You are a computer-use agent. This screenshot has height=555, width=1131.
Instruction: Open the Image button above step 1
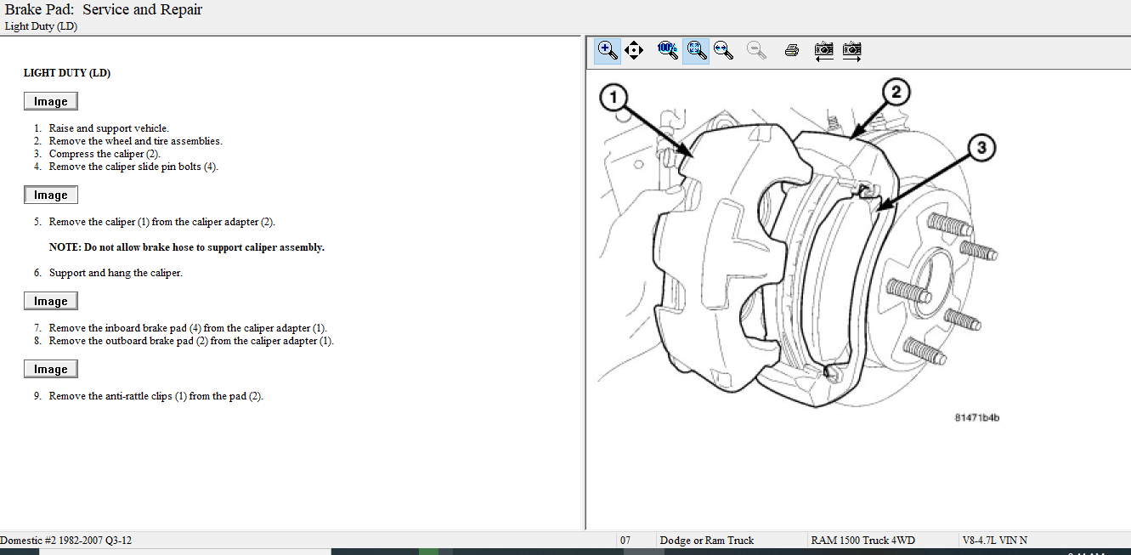(51, 101)
